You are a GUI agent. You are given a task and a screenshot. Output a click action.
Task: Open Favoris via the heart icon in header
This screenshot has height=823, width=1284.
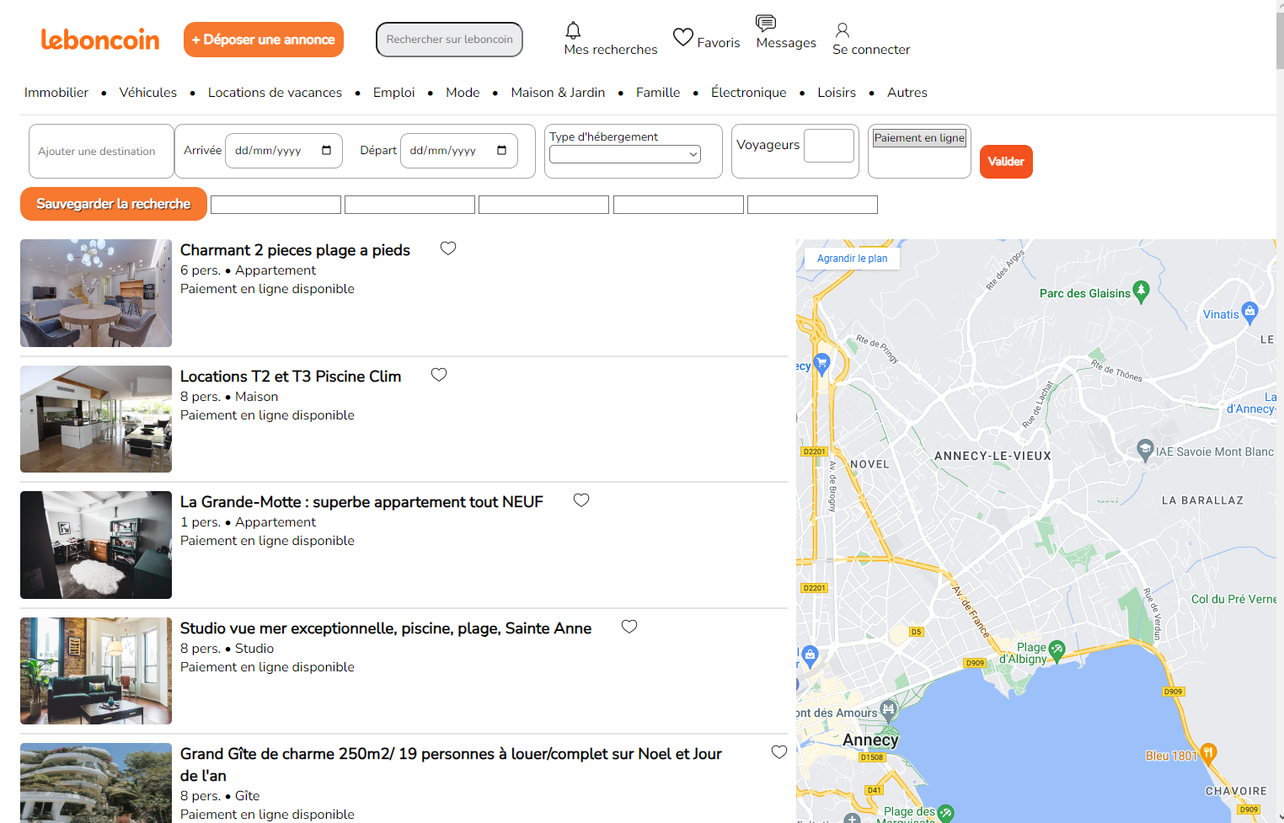click(682, 37)
